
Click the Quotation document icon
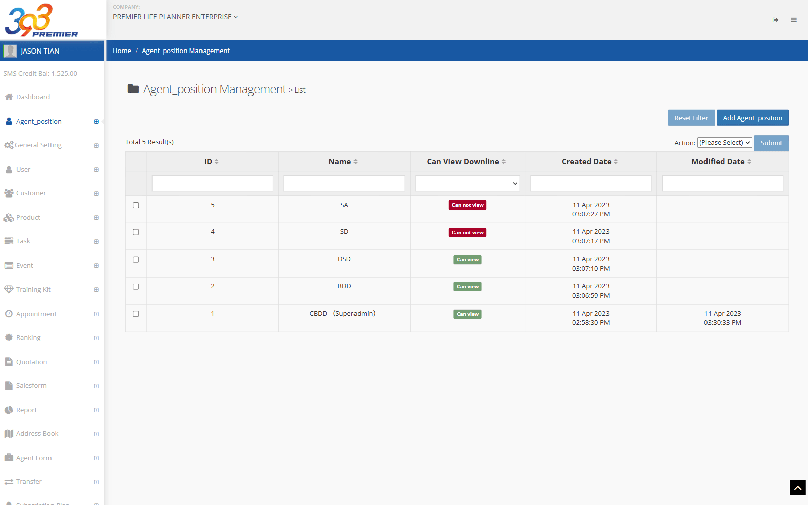pos(9,362)
